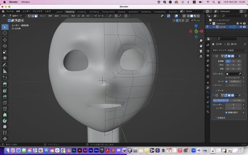The width and height of the screenshot is (248, 155).
Task: Click the シンプル subdivision button
Action: [x=237, y=100]
